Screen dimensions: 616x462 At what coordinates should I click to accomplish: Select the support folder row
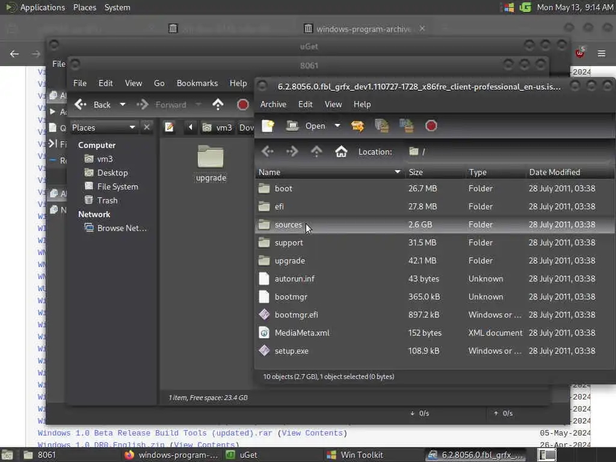coord(434,243)
